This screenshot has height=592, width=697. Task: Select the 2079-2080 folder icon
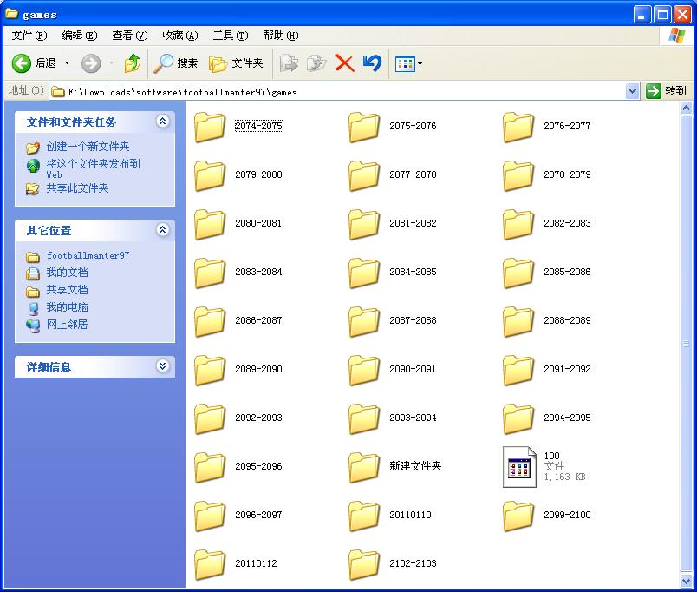point(210,175)
